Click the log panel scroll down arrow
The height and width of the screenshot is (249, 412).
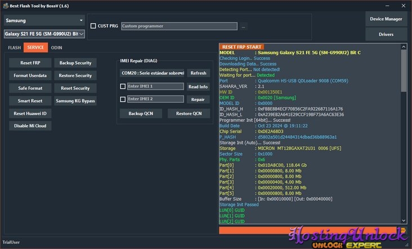(404, 221)
